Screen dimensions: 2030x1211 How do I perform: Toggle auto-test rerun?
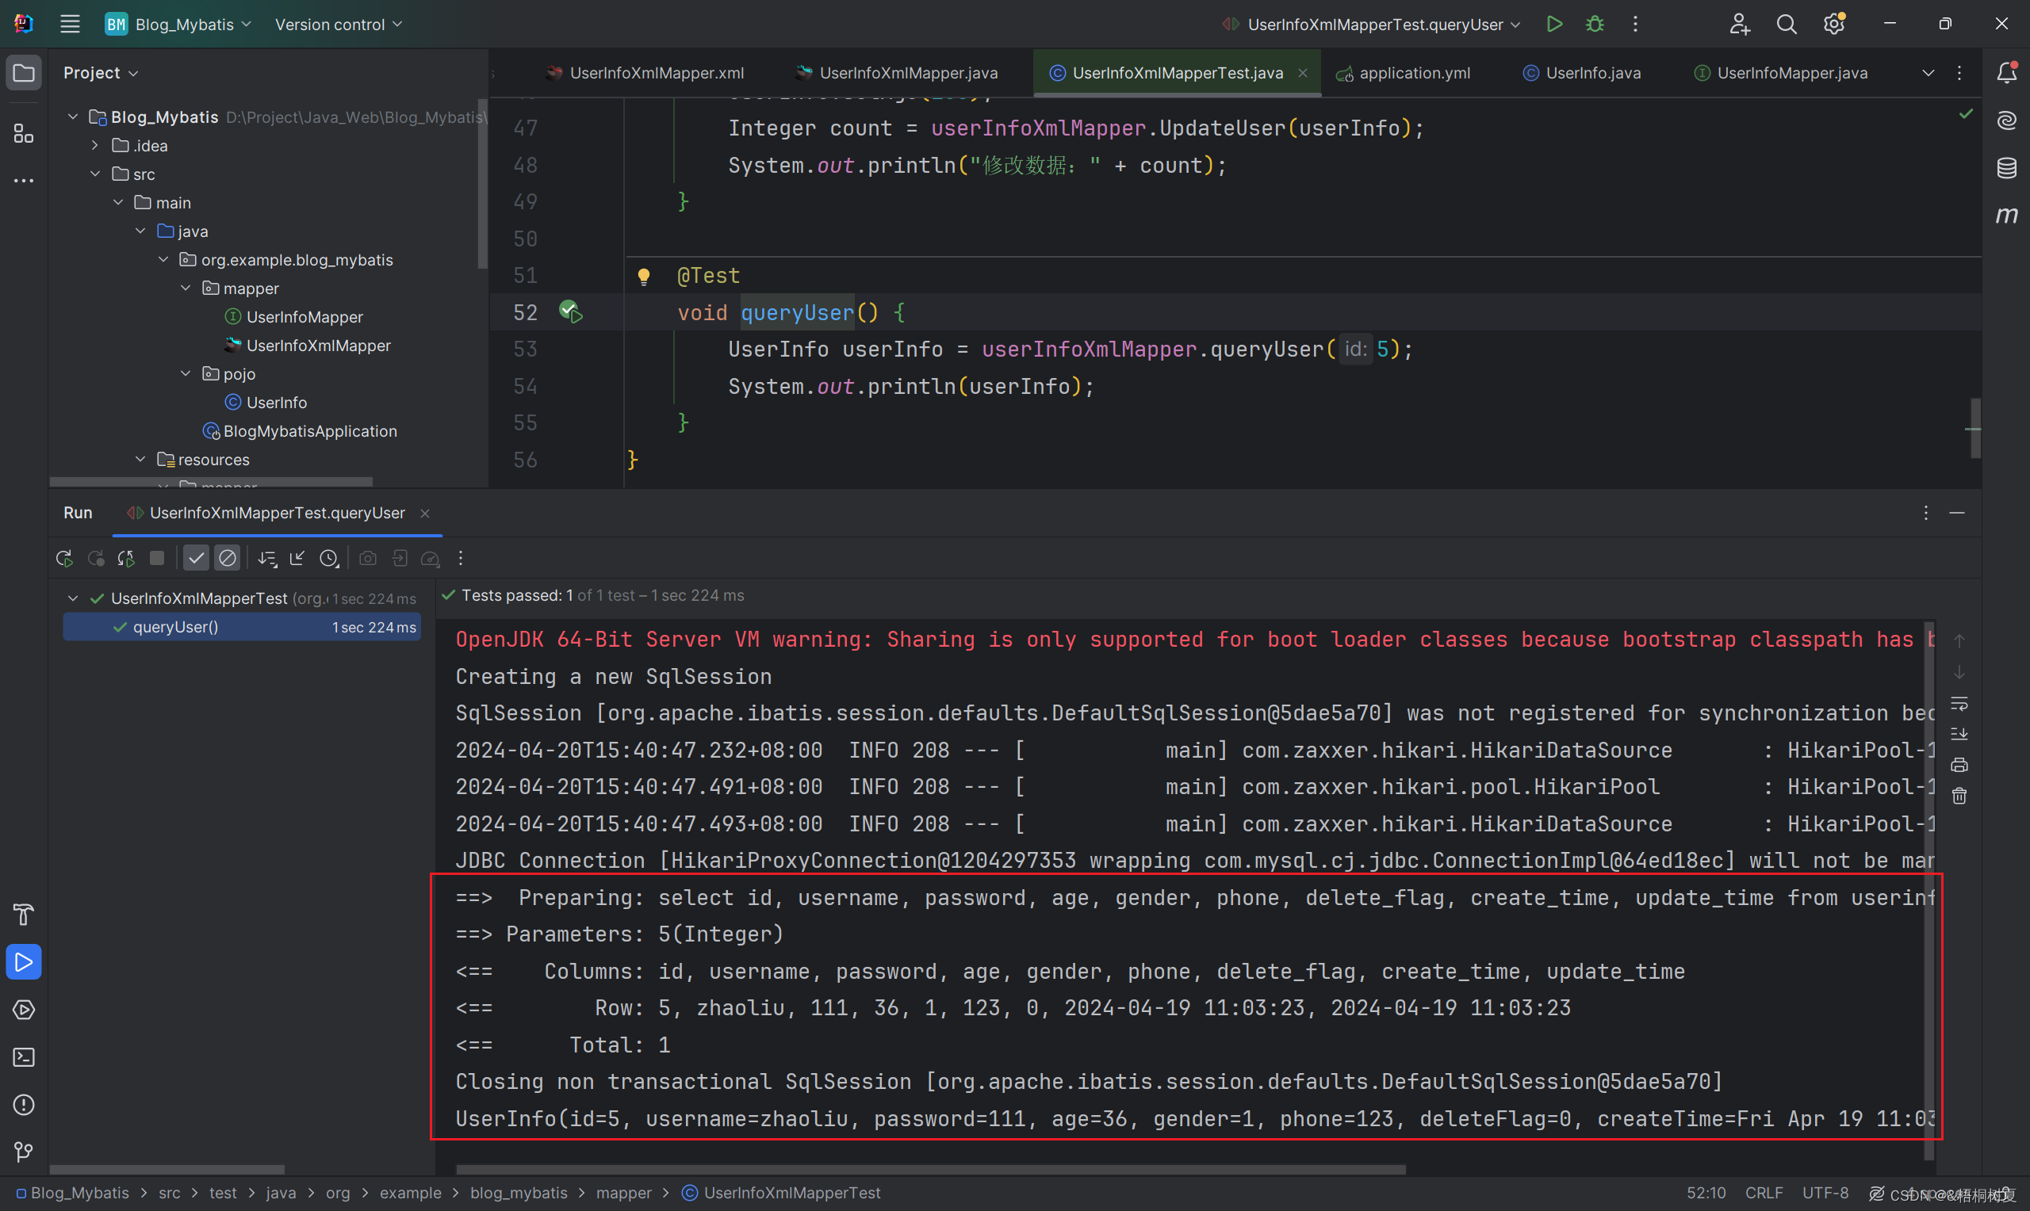click(x=126, y=558)
